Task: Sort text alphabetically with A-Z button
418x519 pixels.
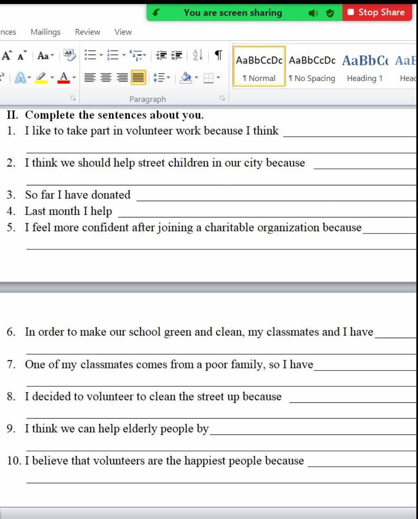Action: (198, 55)
